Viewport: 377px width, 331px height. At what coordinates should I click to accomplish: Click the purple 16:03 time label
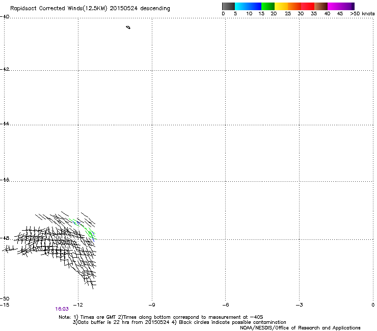tap(62, 309)
